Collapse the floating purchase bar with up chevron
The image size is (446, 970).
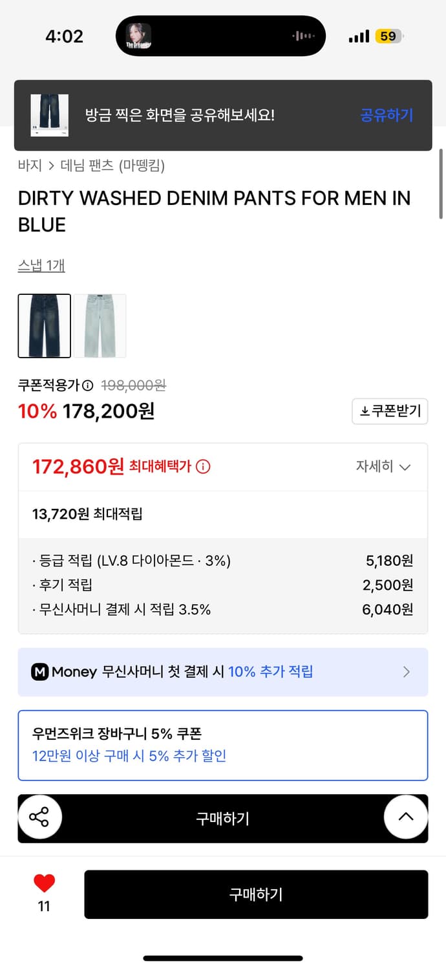tap(405, 817)
